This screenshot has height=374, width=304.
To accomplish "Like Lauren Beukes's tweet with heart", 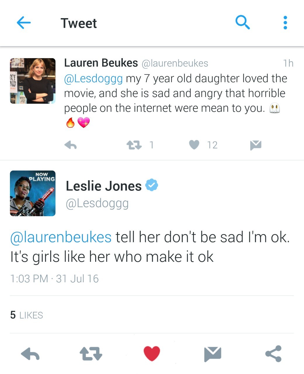I will (x=194, y=145).
